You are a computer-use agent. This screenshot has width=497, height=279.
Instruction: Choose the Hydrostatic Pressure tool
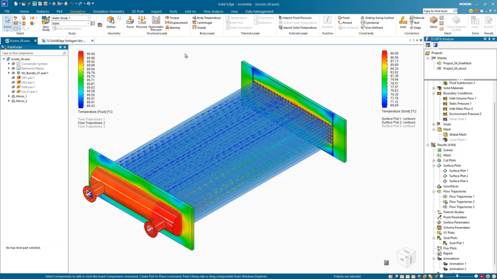[x=156, y=22]
